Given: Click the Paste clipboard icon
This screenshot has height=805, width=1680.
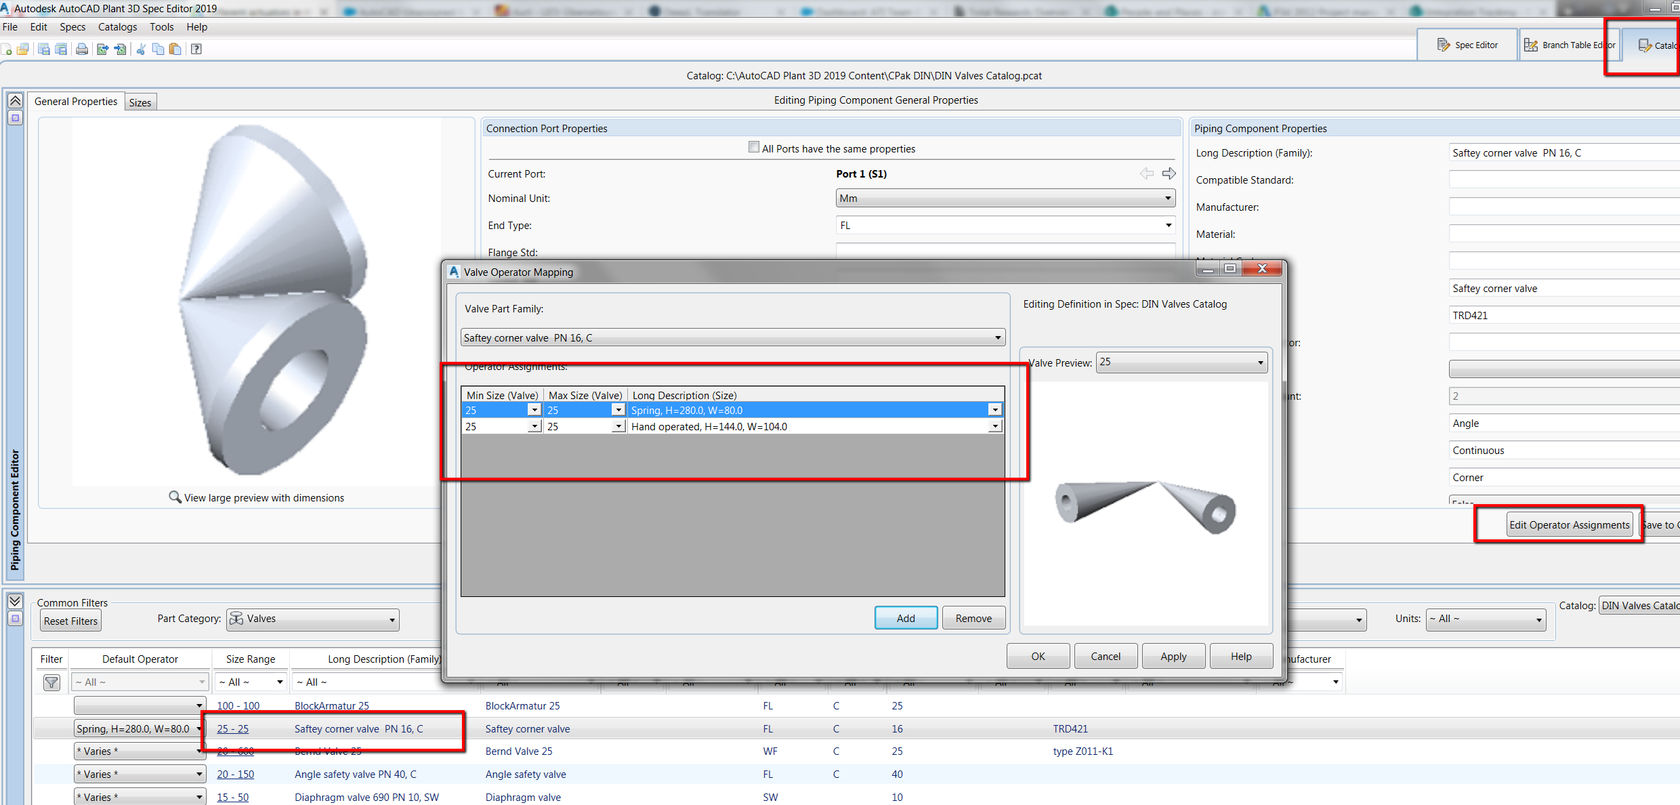Looking at the screenshot, I should pyautogui.click(x=175, y=49).
